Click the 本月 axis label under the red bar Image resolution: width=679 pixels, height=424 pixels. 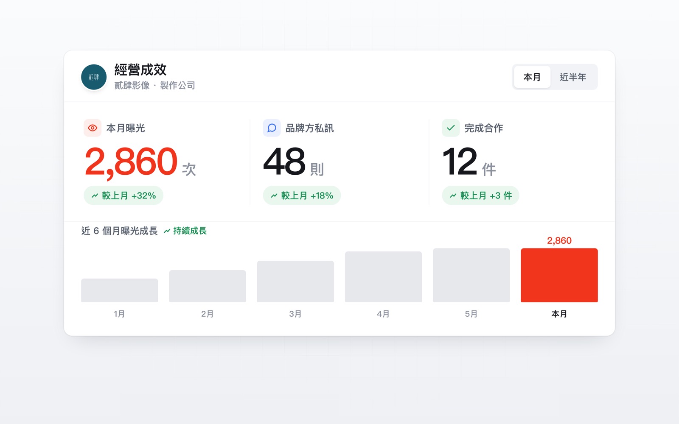click(559, 314)
